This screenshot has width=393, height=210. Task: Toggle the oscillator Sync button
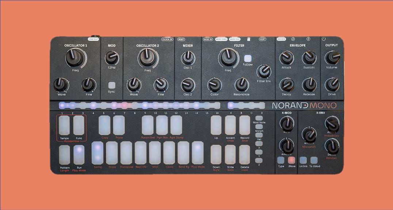coord(111,85)
